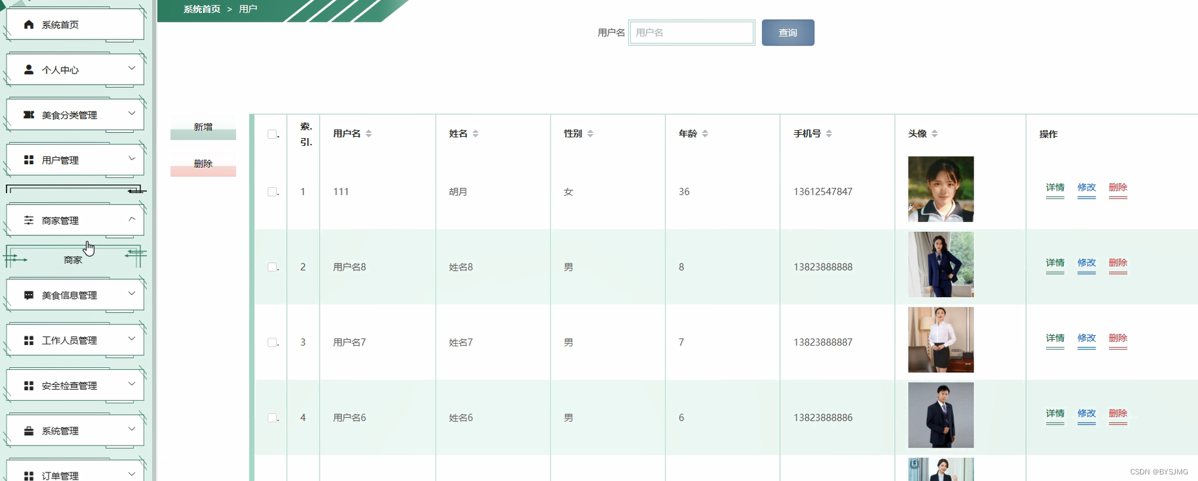The width and height of the screenshot is (1198, 481).
Task: Click the avatar photo of 用户名7
Action: click(941, 340)
